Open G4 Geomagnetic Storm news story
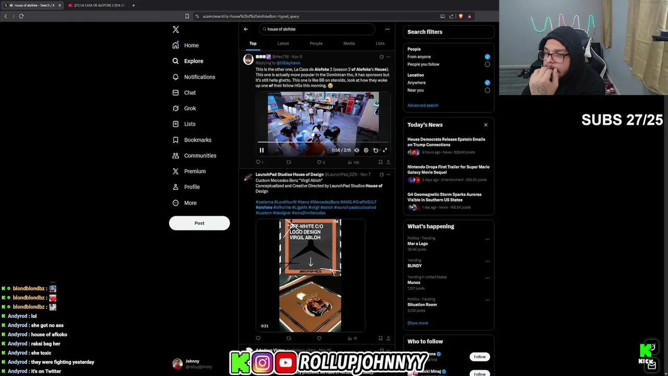The height and width of the screenshot is (376, 668). (448, 201)
